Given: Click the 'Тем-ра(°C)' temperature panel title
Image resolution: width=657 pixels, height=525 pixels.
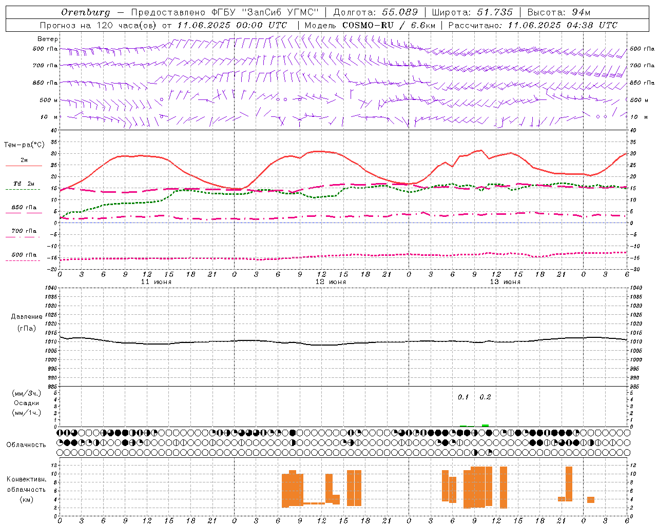Looking at the screenshot, I should pyautogui.click(x=24, y=145).
